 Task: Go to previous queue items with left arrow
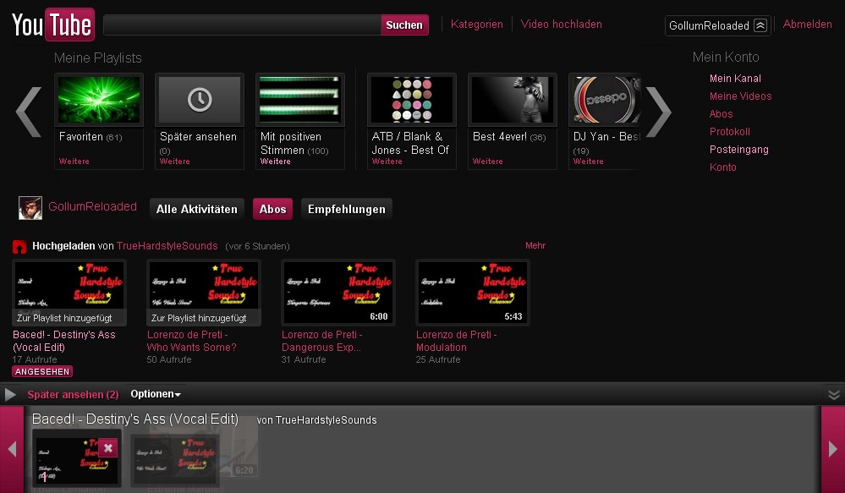(12, 449)
